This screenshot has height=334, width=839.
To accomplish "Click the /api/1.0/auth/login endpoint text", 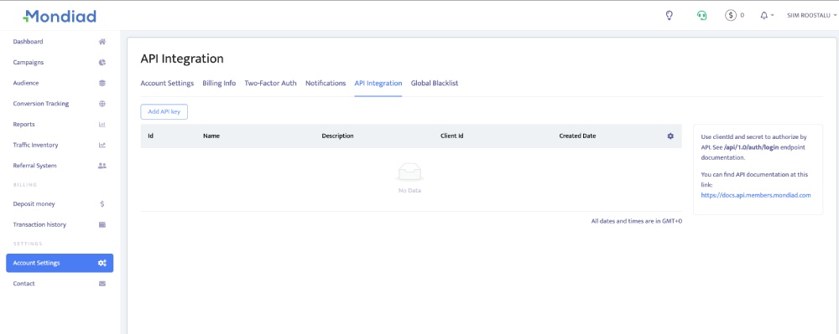I will point(751,147).
